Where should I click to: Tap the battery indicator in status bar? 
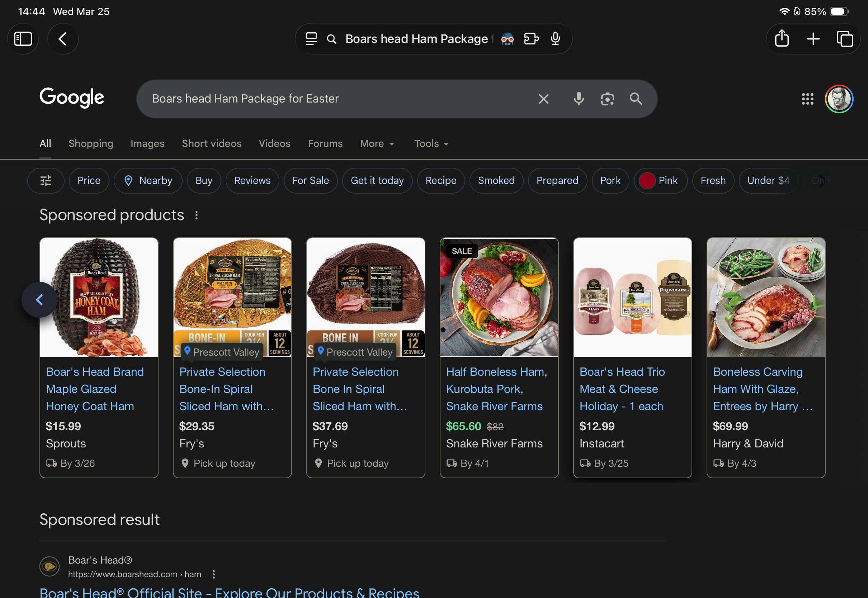click(x=839, y=11)
